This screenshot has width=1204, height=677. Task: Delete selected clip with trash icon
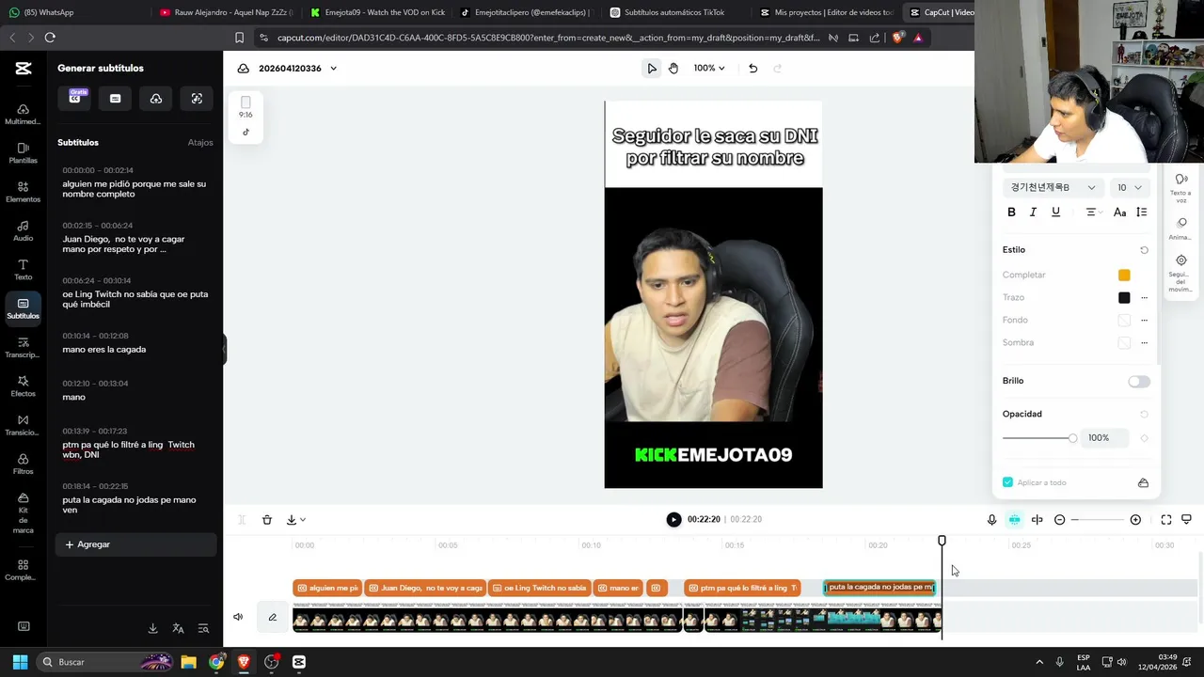point(267,519)
